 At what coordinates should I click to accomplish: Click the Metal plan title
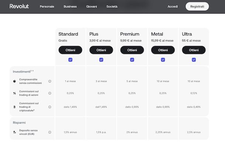point(157,34)
